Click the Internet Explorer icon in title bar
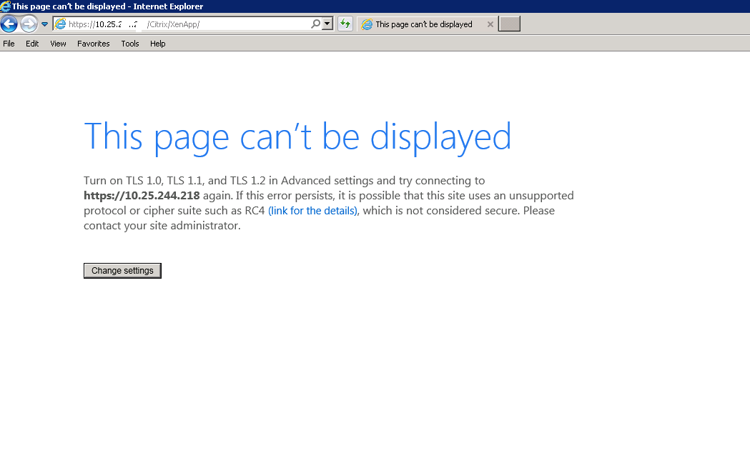Viewport: 750px width, 458px height. 5,6
